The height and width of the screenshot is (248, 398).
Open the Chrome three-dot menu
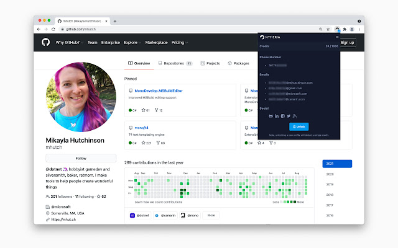359,29
